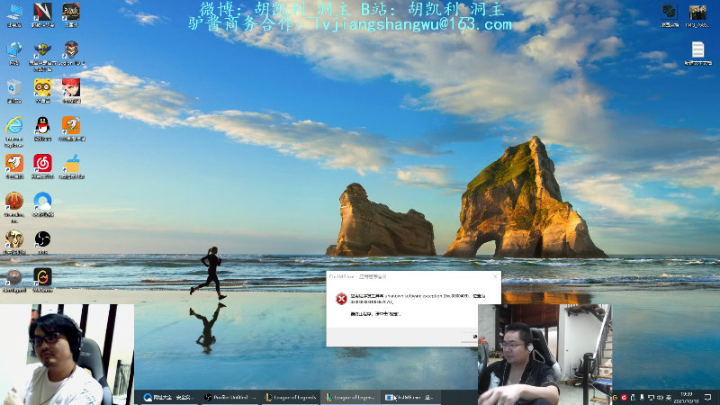
Task: Open the dark square icon top right
Action: pos(670,15)
